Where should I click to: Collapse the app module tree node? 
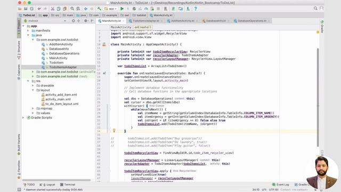(x=23, y=26)
